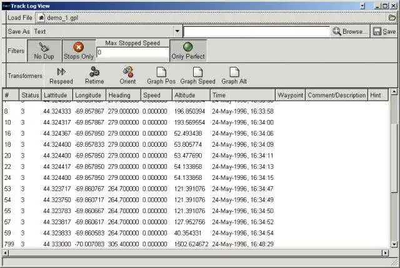Click the Save button
The image size is (400, 268).
click(384, 31)
